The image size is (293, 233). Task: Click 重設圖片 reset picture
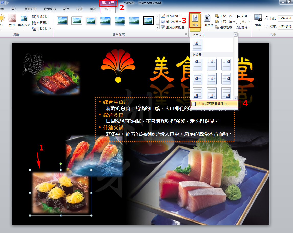coord(40,28)
